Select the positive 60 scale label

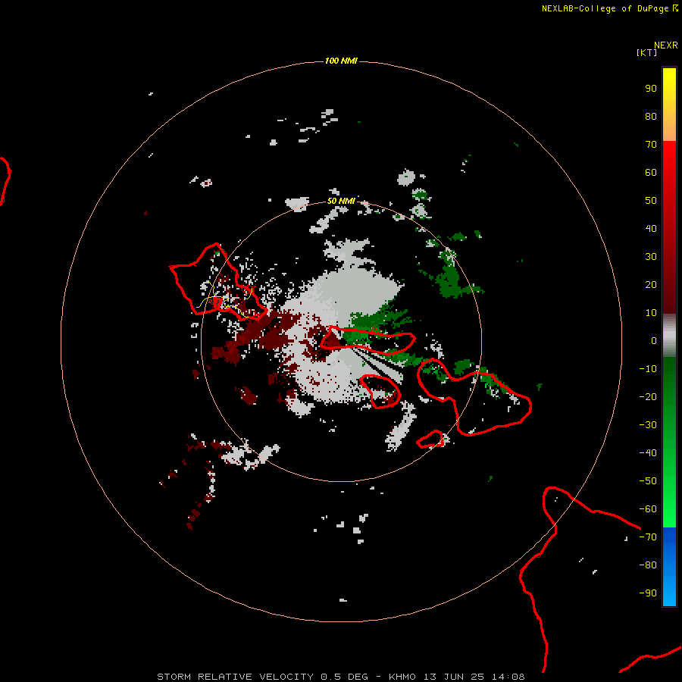tap(651, 173)
